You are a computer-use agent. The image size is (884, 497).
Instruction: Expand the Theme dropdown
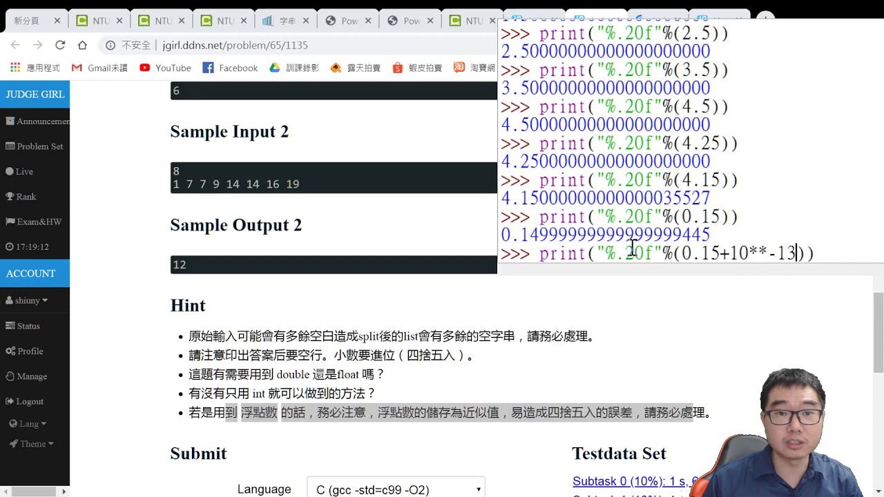click(x=32, y=444)
